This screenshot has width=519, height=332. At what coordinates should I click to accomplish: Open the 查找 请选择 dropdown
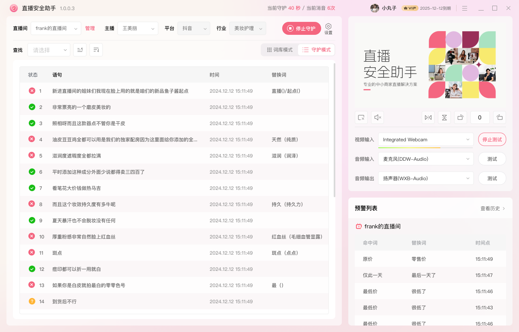49,50
